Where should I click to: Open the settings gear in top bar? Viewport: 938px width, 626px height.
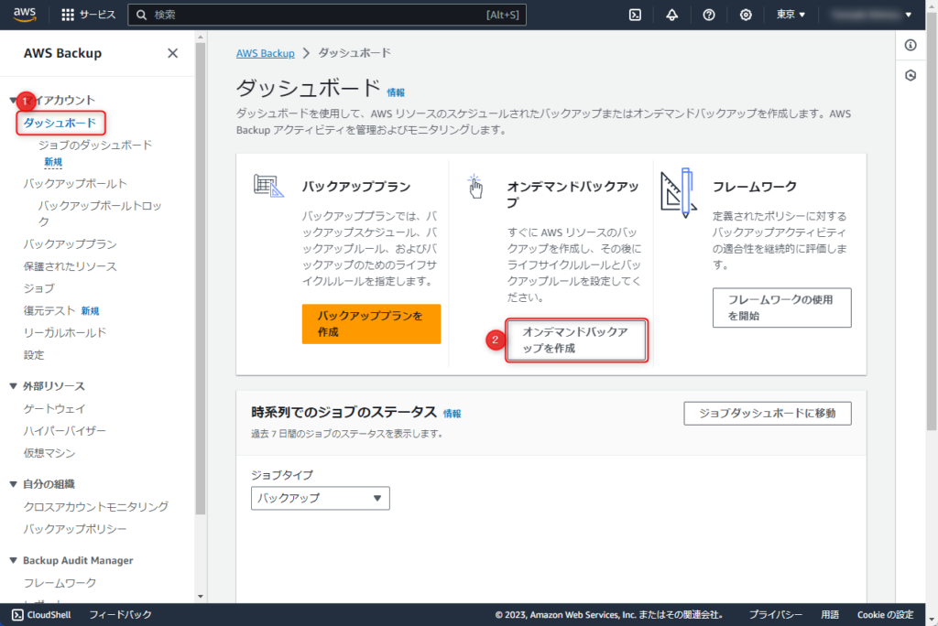coord(746,15)
